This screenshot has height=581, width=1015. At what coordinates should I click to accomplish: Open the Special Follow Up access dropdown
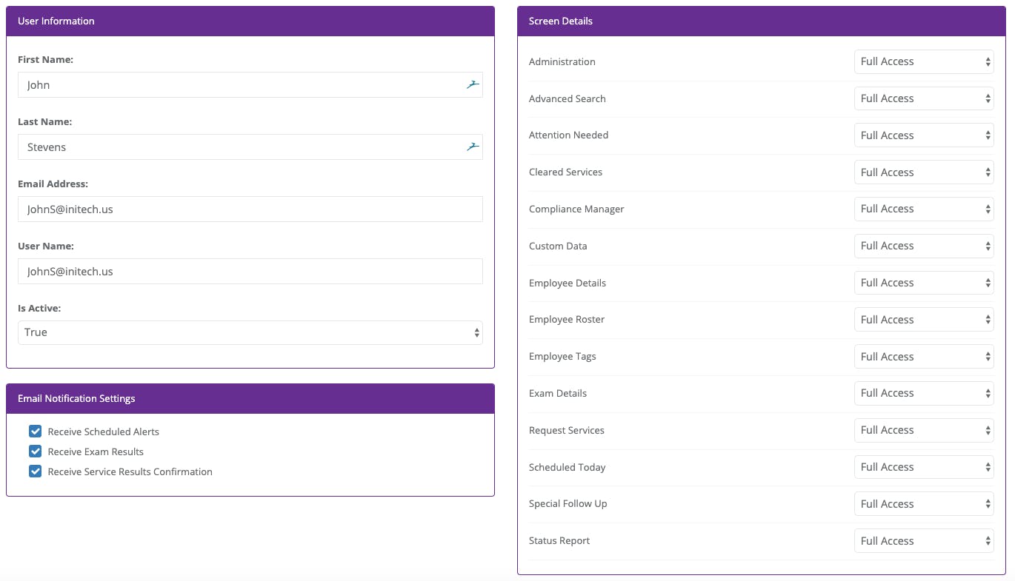tap(923, 504)
